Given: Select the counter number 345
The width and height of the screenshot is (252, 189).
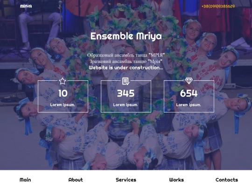Looking at the screenshot, I should 126,93.
